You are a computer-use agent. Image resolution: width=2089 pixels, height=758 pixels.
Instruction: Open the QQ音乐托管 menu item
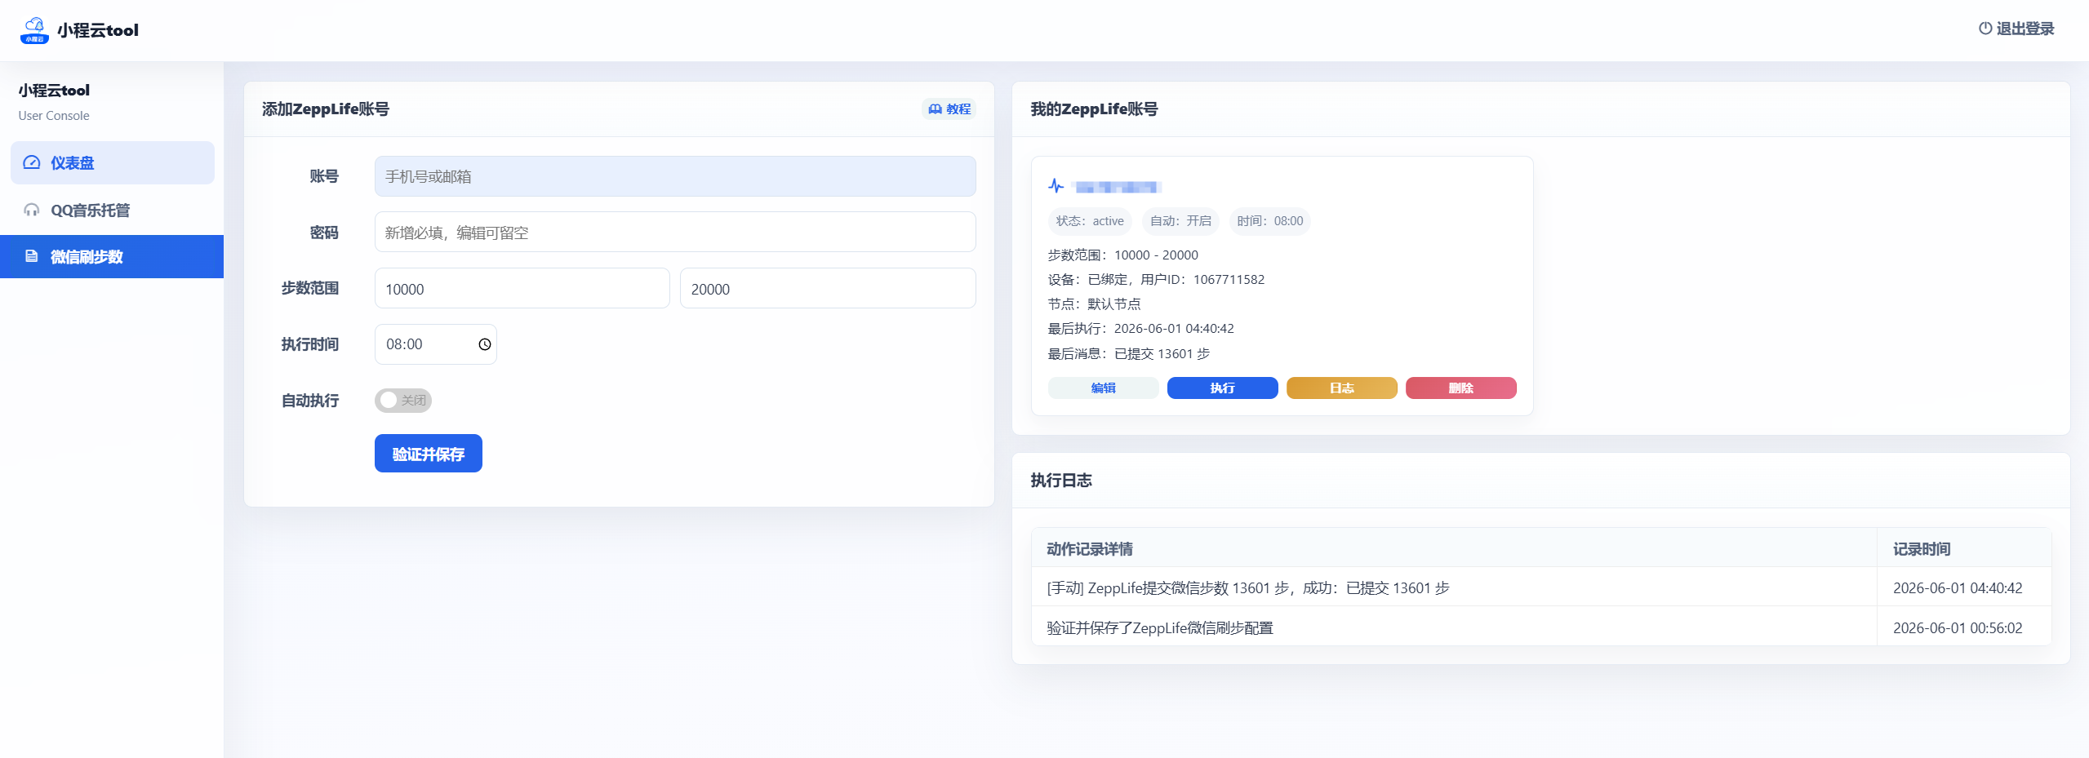coord(113,210)
